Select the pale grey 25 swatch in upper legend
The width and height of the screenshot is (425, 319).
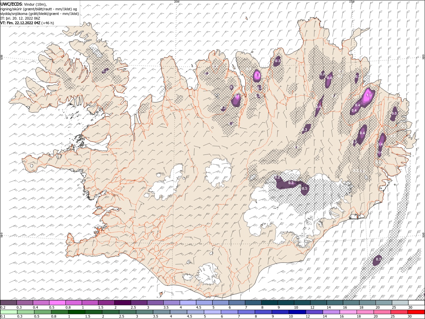(400, 303)
